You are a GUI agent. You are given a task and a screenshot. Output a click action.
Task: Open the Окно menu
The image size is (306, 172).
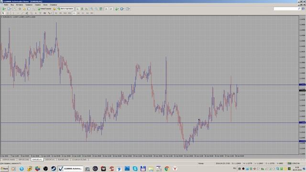(45, 5)
